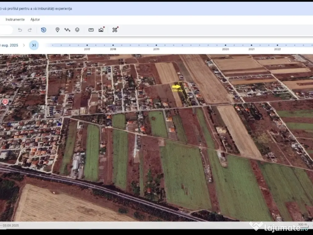Click the red placemark pin on the map
The height and width of the screenshot is (235, 313).
pyautogui.click(x=5, y=102)
